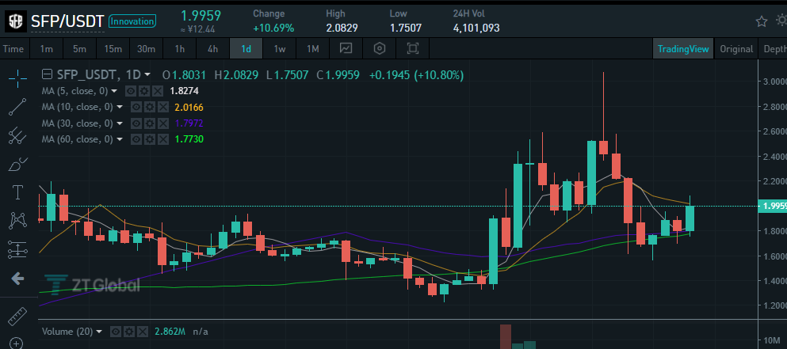The image size is (787, 349).
Task: Collapse the SFP_USDT legend box
Action: (x=47, y=75)
